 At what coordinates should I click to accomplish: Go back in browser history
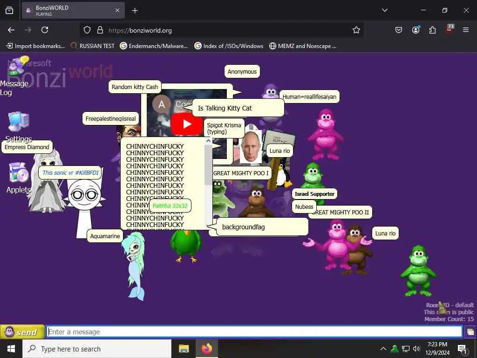coord(11,30)
